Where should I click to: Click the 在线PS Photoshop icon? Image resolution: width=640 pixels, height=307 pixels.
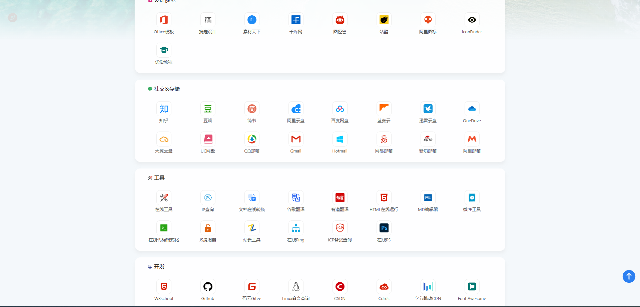pyautogui.click(x=384, y=228)
